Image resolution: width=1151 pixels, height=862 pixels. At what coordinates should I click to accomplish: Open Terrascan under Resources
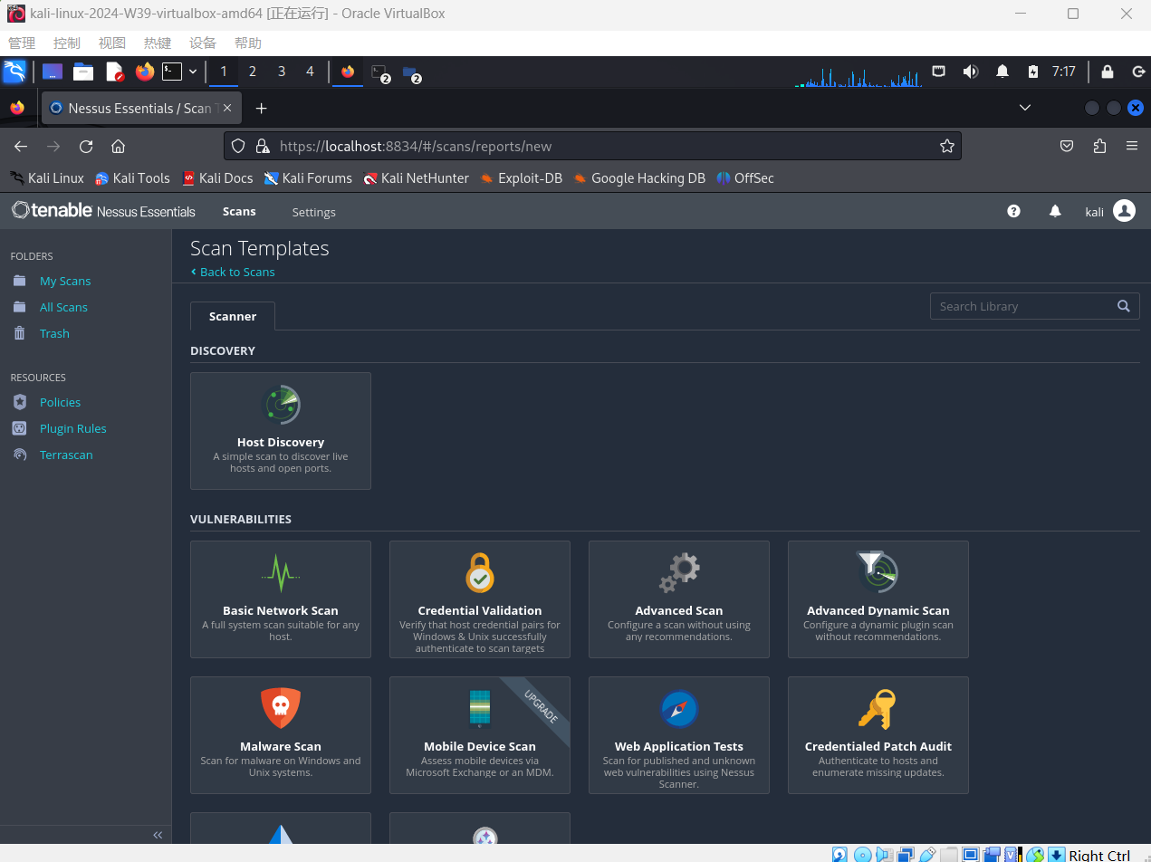click(66, 455)
